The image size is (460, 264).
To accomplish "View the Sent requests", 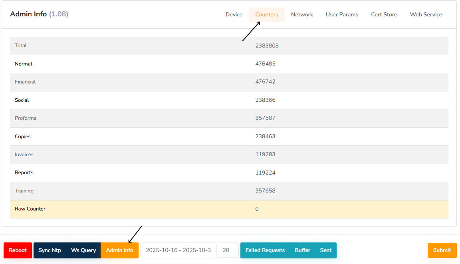I will coord(326,250).
